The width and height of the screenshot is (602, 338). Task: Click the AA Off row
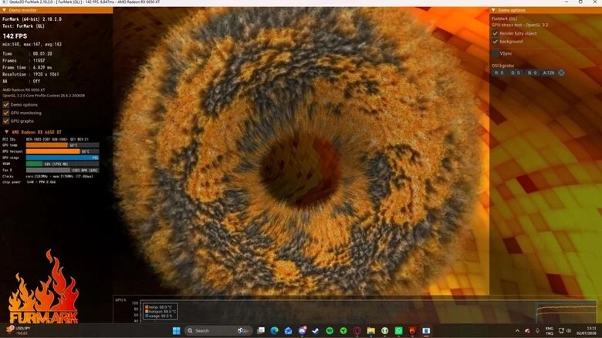point(21,81)
